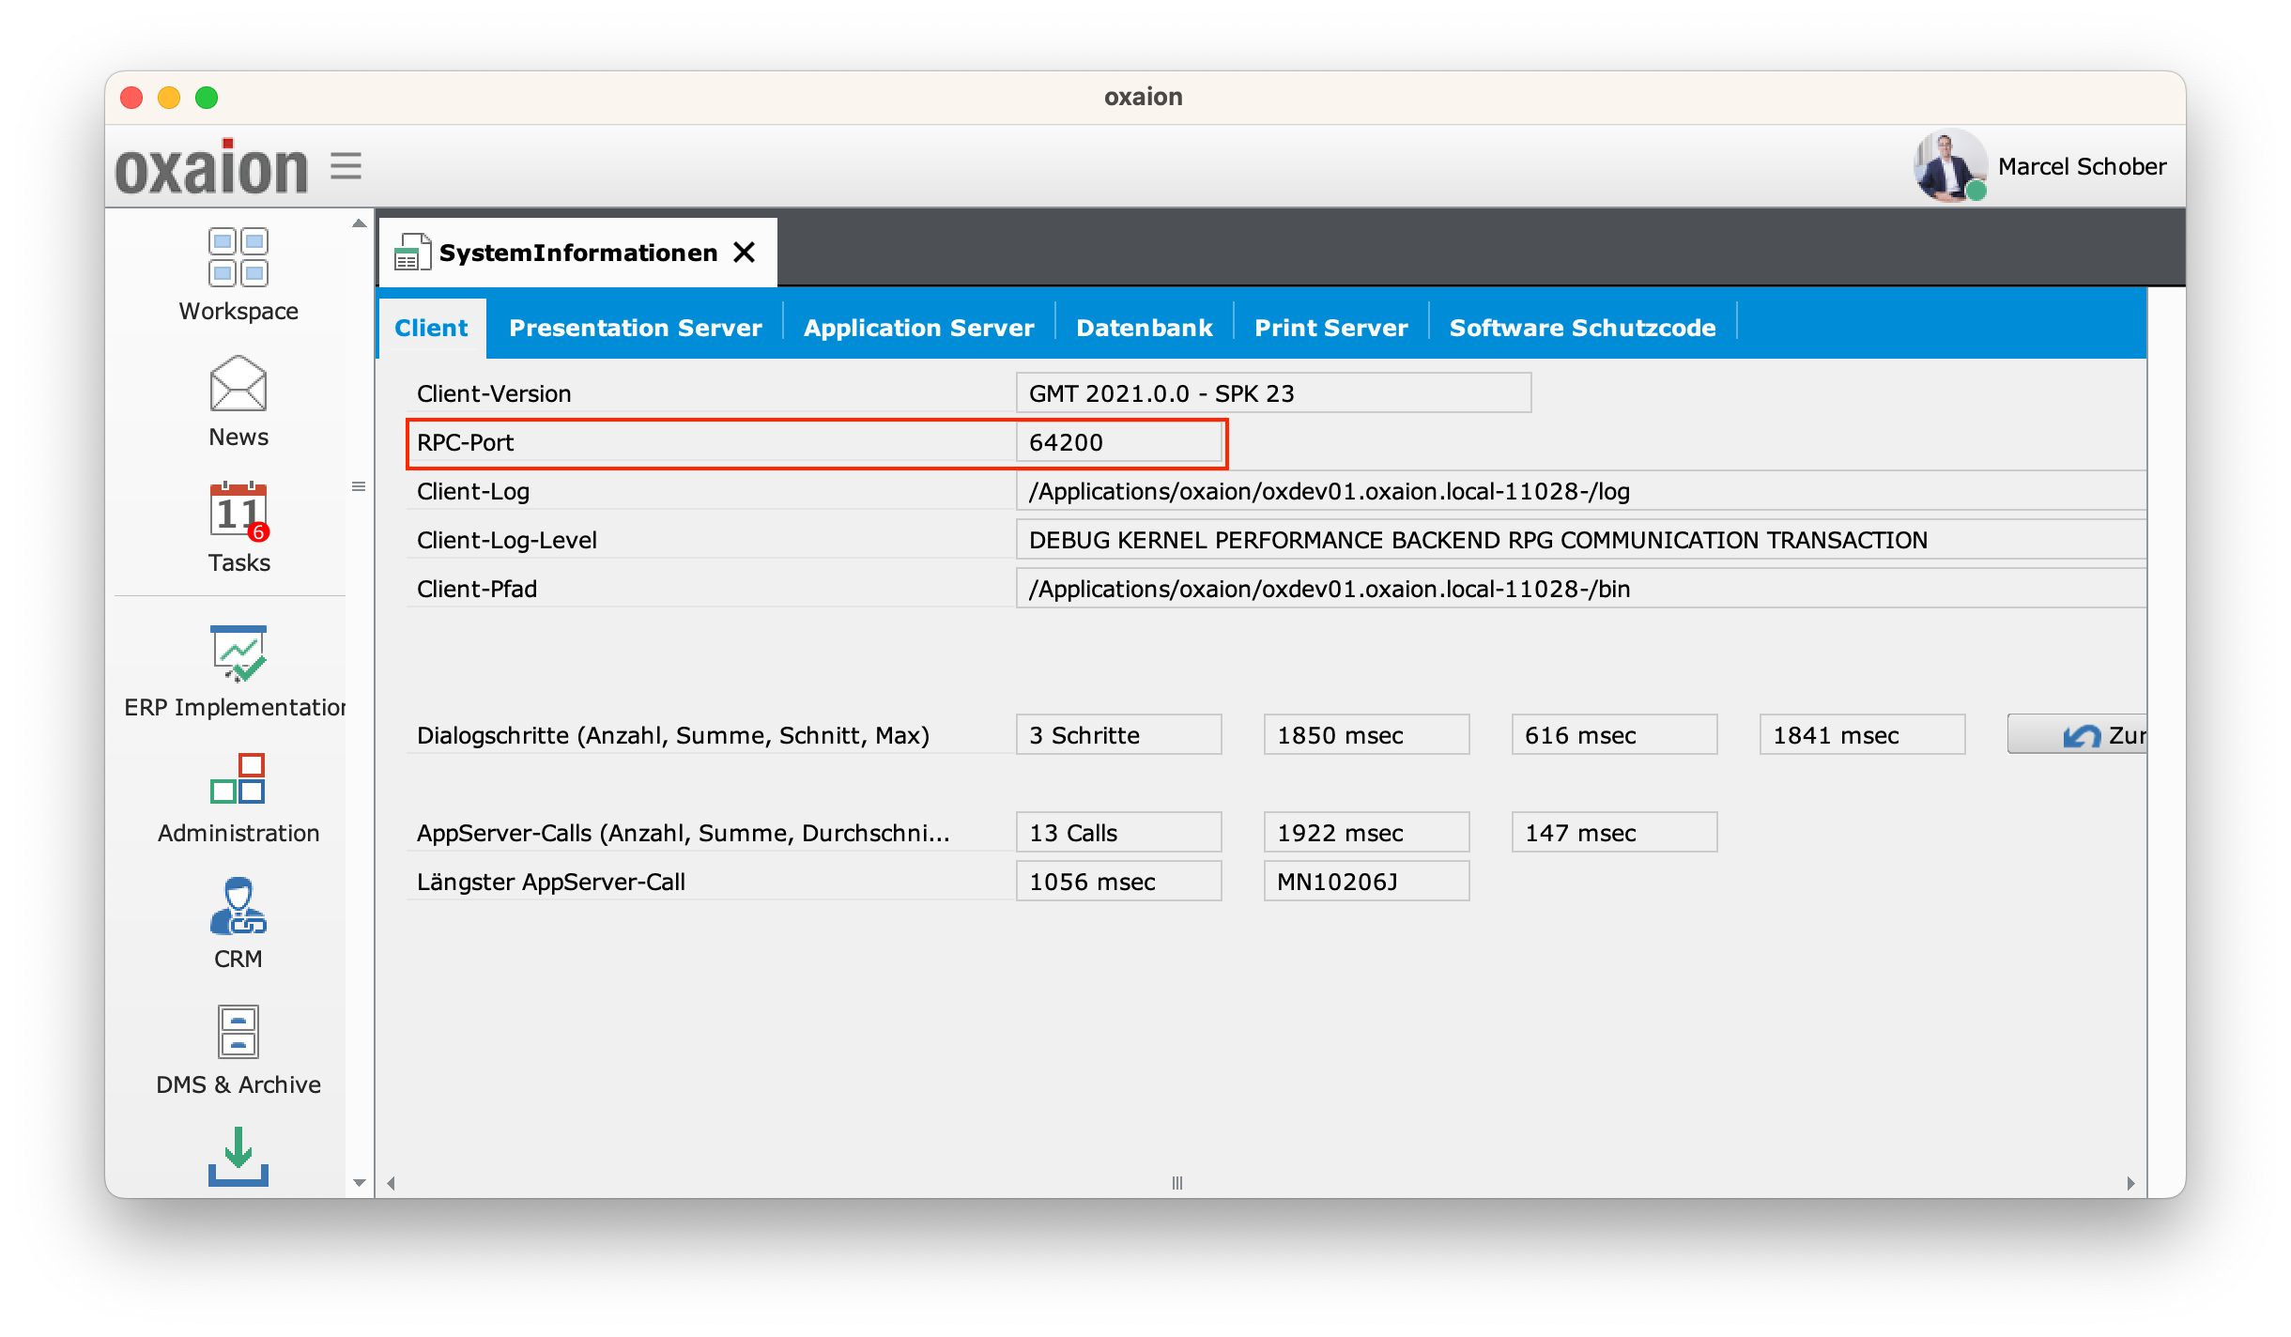Viewport: 2291px width, 1337px height.
Task: Switch to the Software Schutzcode tab
Action: click(1583, 328)
